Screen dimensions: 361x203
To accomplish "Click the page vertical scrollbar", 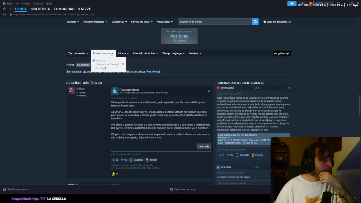I will pyautogui.click(x=360, y=105).
